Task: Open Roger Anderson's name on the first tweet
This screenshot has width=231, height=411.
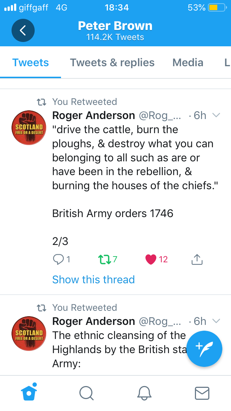Action: 93,115
